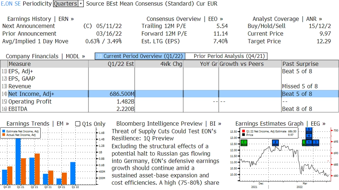The width and height of the screenshot is (339, 190).
Task: Click the Measure column header
Action: tap(48, 64)
